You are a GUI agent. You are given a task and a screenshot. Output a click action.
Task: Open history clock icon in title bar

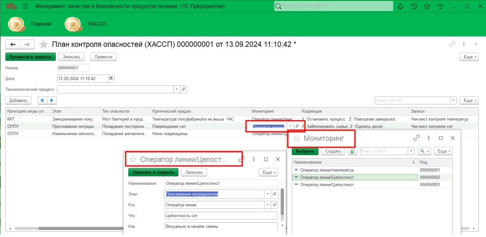[414, 7]
